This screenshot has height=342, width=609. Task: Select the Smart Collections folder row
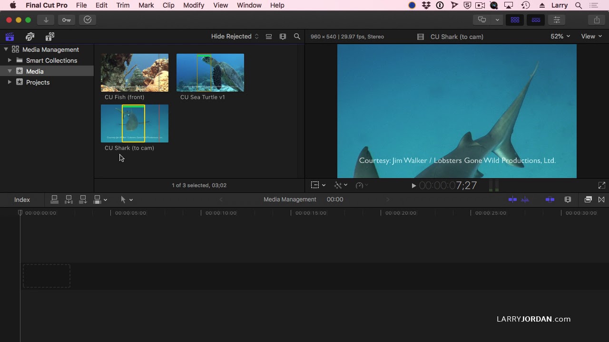pos(47,60)
